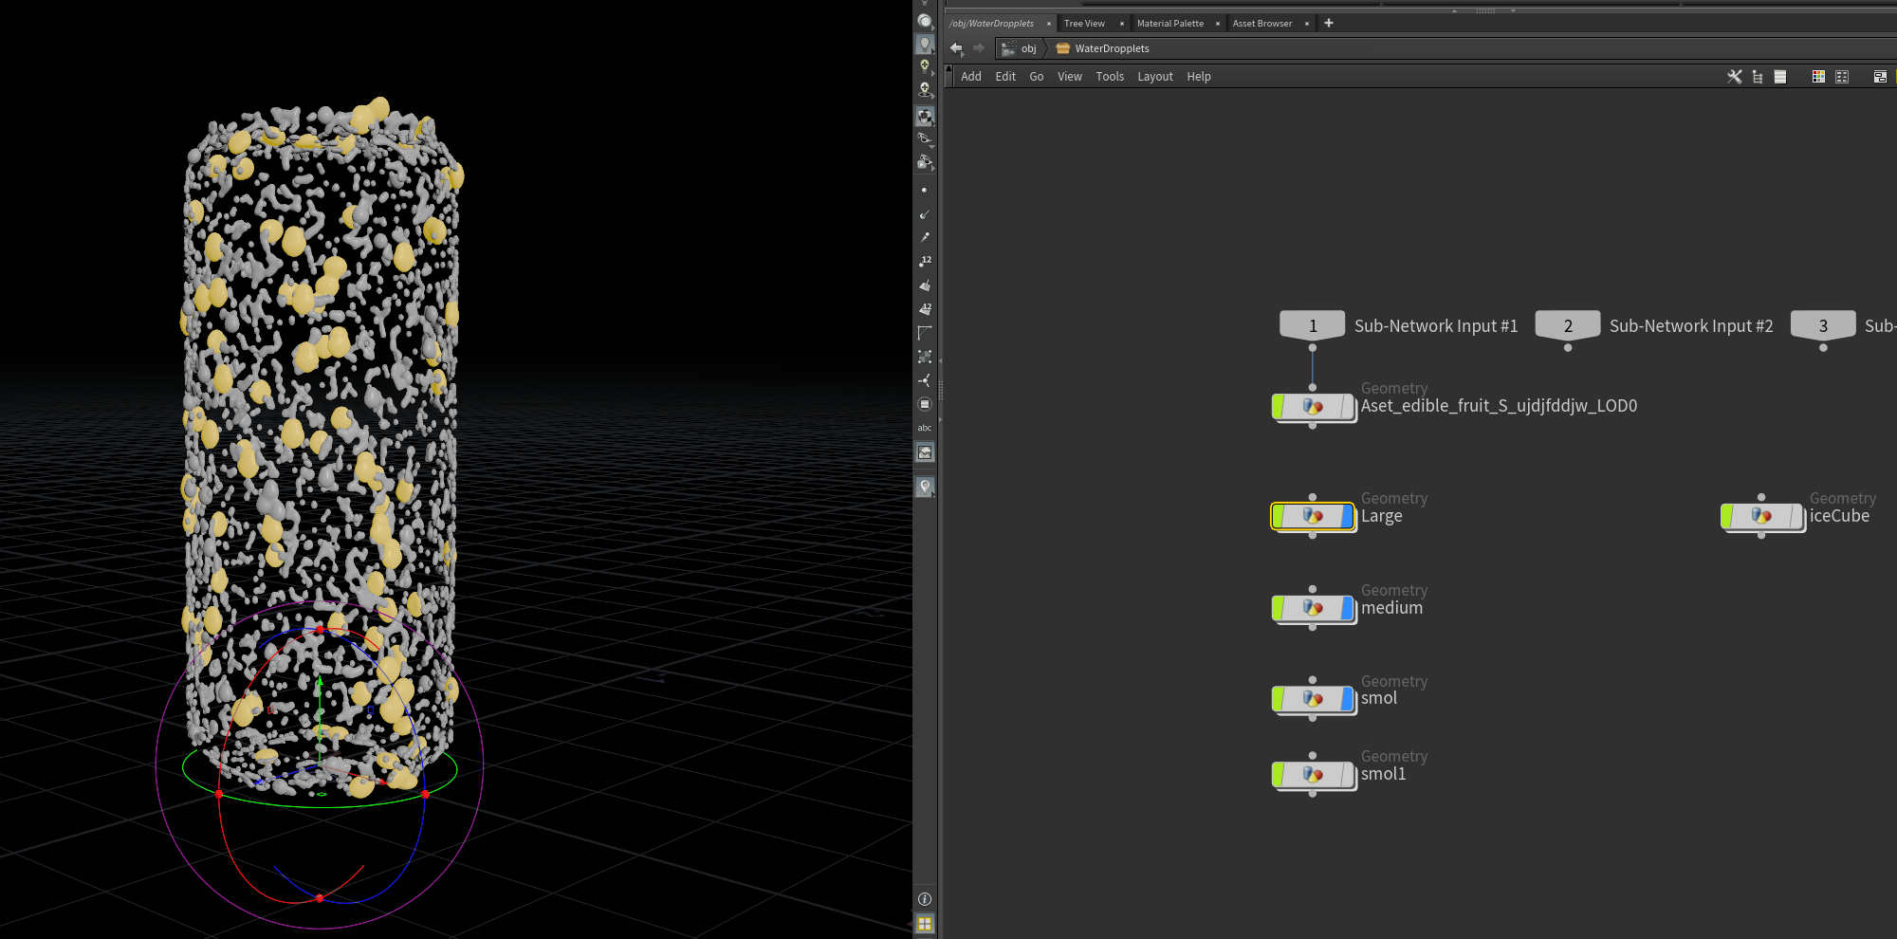The width and height of the screenshot is (1897, 939).
Task: Select the Aset_edible_fruit geometry node
Action: [1314, 407]
